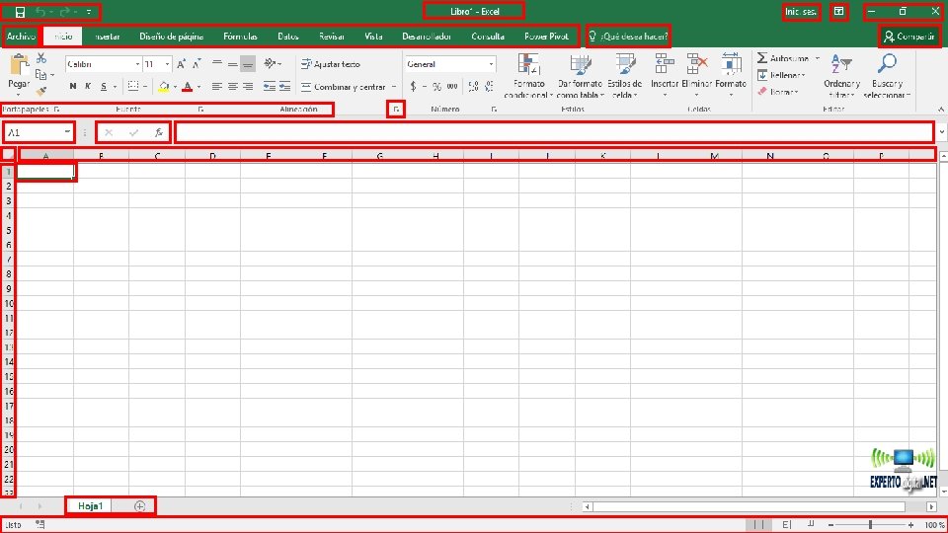Image resolution: width=948 pixels, height=533 pixels.
Task: Decrease font size with the smaller A
Action: point(197,64)
